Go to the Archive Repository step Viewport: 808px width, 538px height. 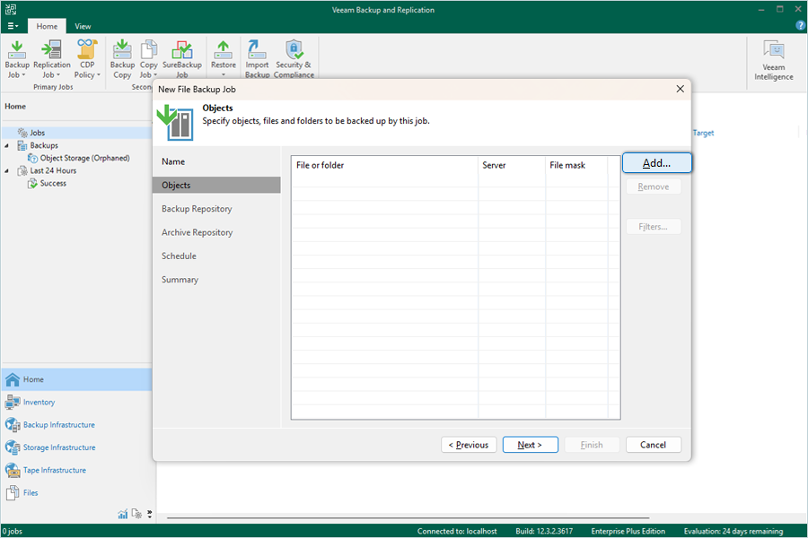click(x=216, y=233)
